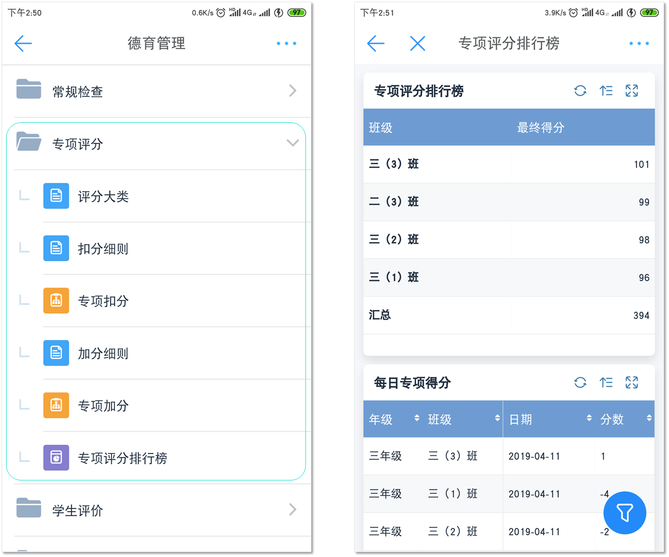
Task: Select the 三（2）班 ranking row
Action: 509,240
